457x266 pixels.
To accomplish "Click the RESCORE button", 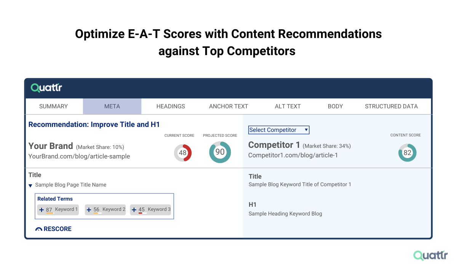I will (53, 229).
